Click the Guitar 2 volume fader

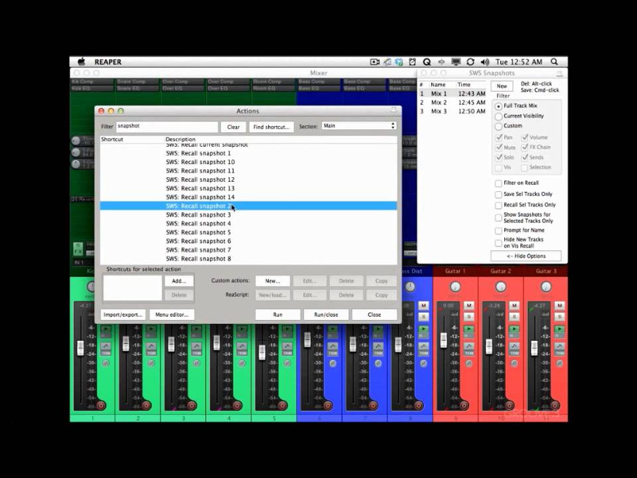[x=489, y=346]
